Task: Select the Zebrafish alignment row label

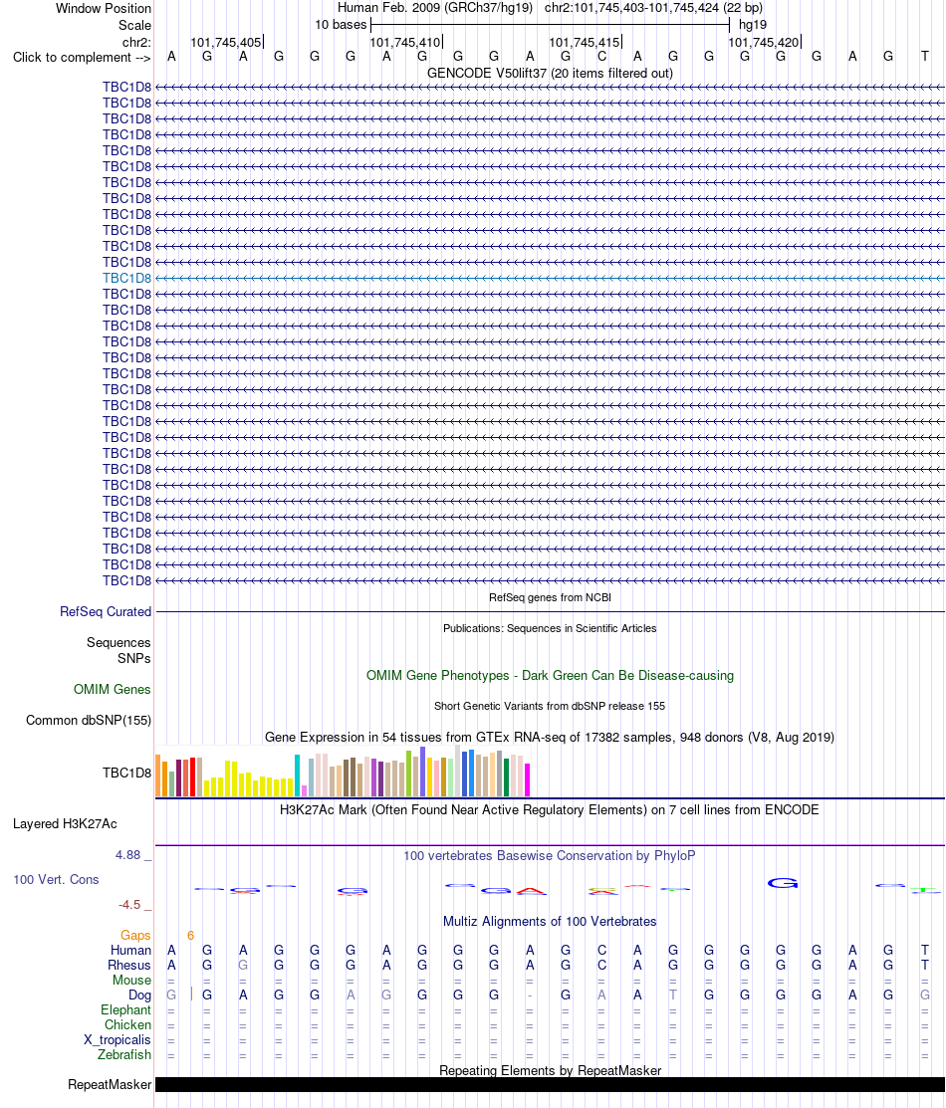Action: (124, 1055)
